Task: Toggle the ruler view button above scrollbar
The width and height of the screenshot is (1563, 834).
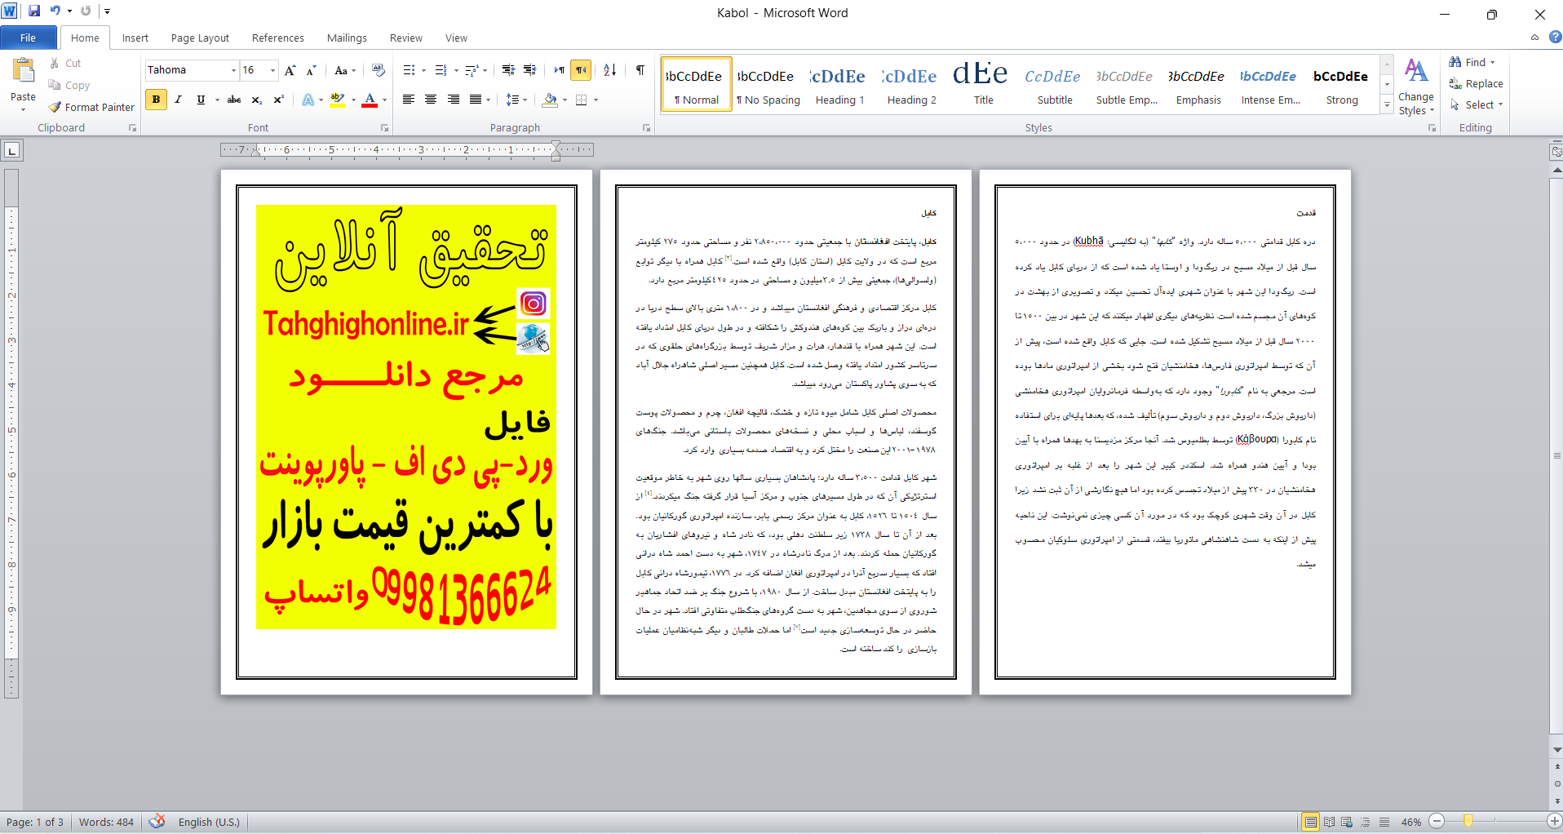Action: pyautogui.click(x=1556, y=151)
